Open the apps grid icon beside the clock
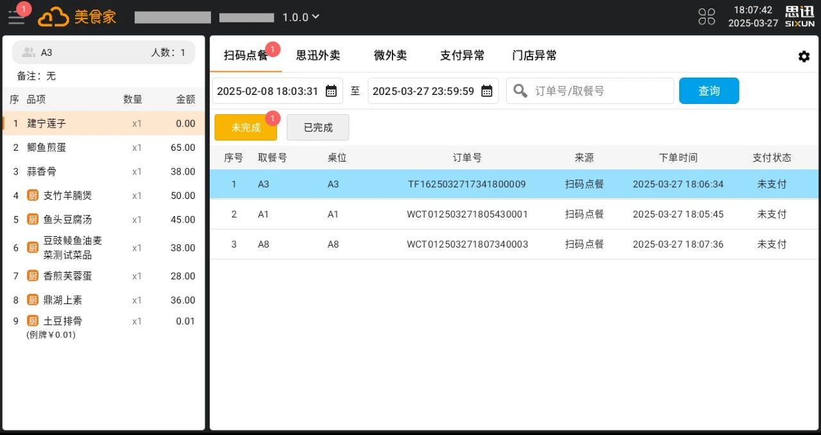 (x=706, y=17)
